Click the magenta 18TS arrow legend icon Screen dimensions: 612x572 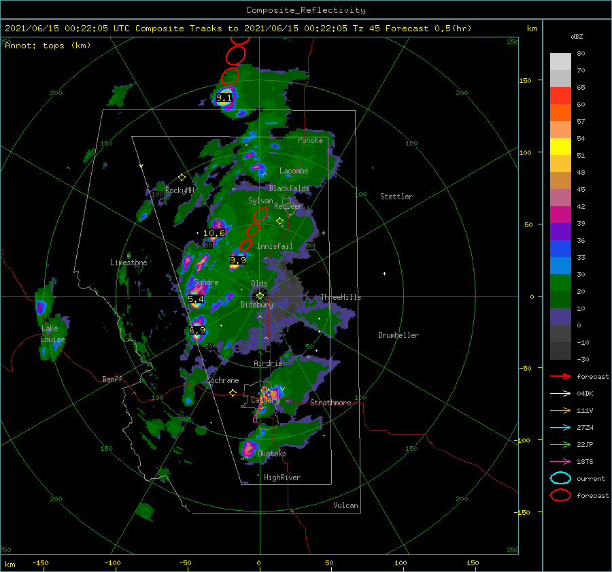pos(560,462)
